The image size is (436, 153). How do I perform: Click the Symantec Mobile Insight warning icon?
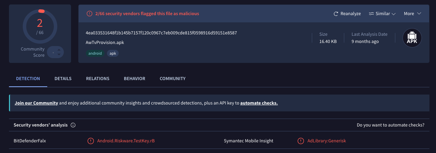pyautogui.click(x=300, y=141)
